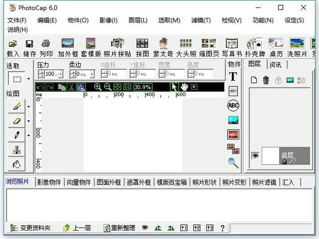The image size is (319, 239).
Task: Click the rectangular marquee selection box
Action: pyautogui.click(x=16, y=79)
